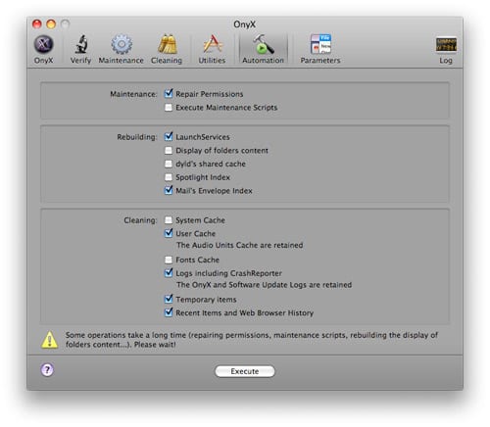Open the Parameters toolbar icon
The image size is (490, 427).
(x=320, y=44)
